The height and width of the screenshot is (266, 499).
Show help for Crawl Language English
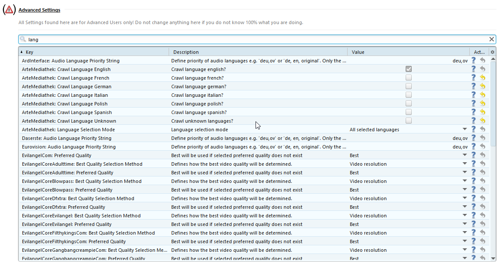[x=473, y=69]
